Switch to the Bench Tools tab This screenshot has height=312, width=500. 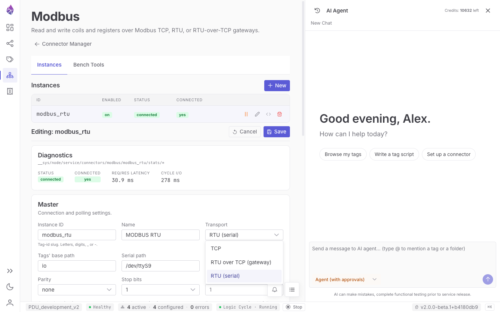pos(89,65)
